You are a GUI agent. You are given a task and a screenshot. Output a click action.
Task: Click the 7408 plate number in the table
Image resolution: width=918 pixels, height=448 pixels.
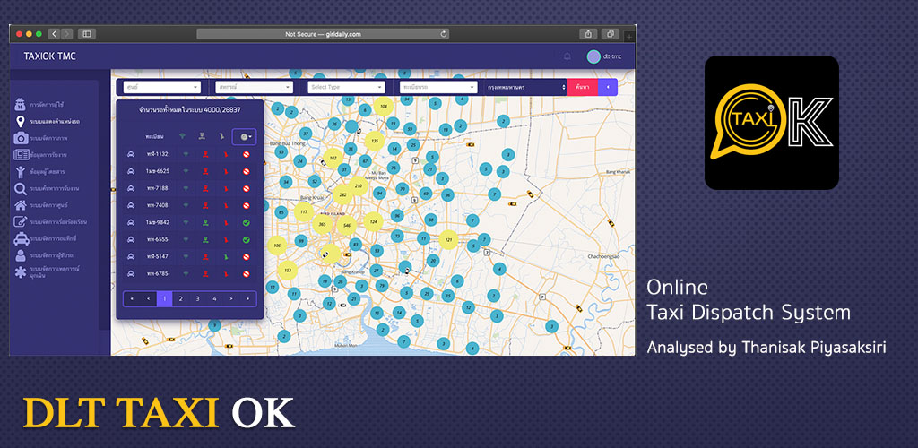click(x=158, y=206)
